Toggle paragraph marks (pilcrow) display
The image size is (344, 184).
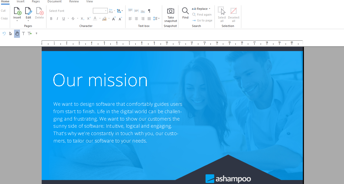coord(149,11)
